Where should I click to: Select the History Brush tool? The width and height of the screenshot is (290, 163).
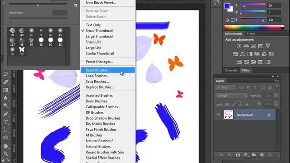[x=6, y=74]
